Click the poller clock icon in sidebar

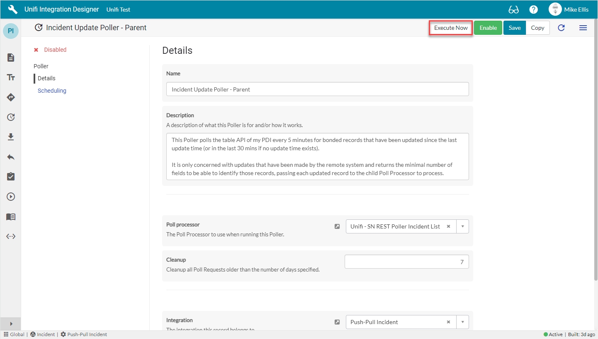click(x=11, y=117)
